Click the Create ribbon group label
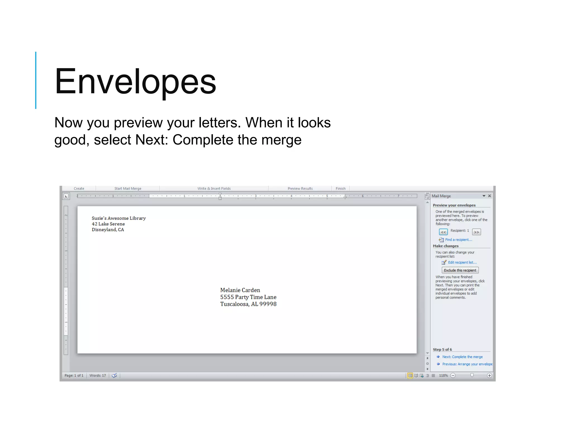Viewport: 572px width, 429px height. [79, 189]
